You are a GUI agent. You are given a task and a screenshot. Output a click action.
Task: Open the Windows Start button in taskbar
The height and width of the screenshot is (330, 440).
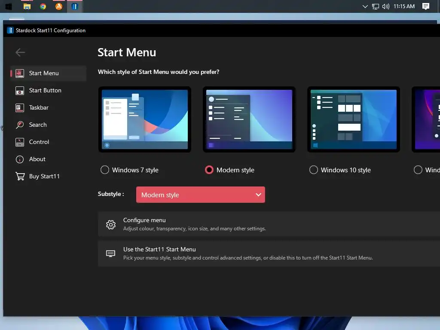tap(9, 6)
